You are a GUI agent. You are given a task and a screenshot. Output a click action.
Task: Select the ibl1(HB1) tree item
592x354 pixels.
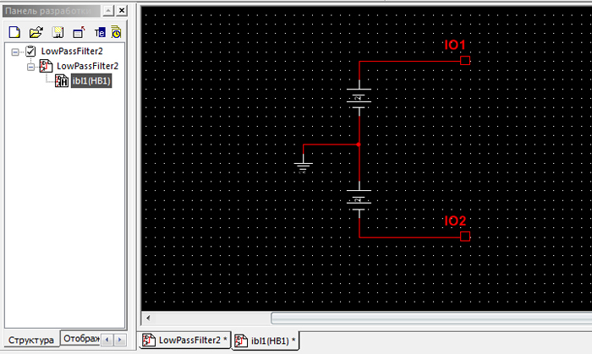tap(91, 80)
